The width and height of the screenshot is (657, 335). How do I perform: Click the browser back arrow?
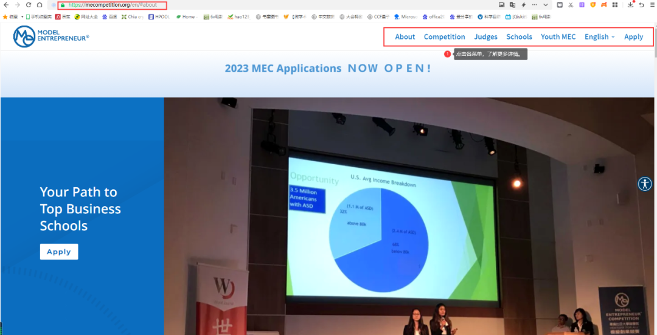pos(6,5)
